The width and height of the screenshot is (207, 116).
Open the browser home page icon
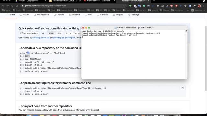[x=17, y=6]
